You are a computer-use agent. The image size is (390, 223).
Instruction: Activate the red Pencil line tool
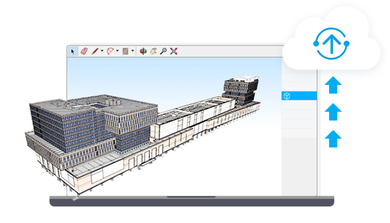tap(95, 51)
